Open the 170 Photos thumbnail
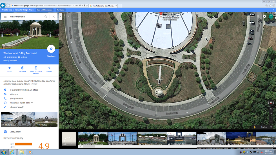The image size is (276, 155). (46, 119)
